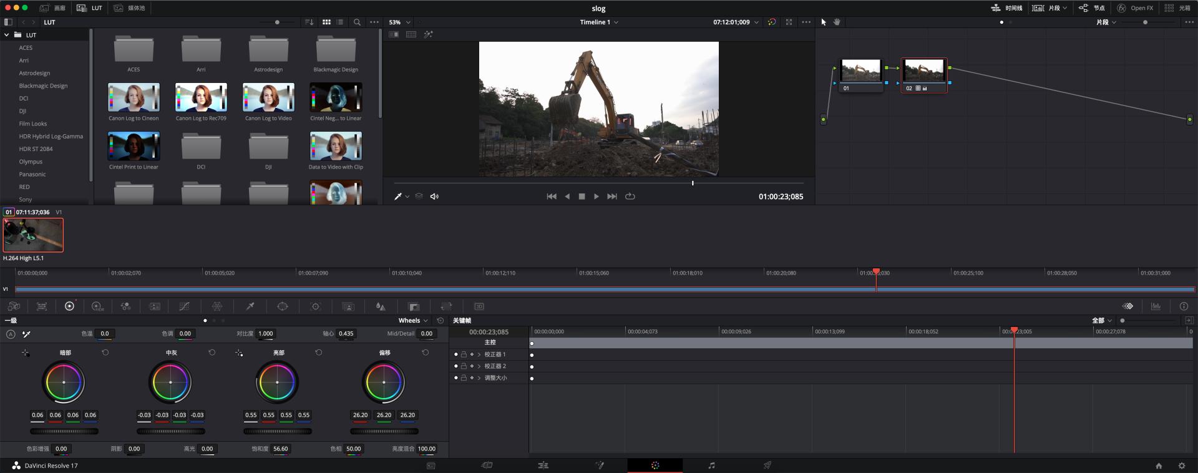Toggle lock on 校正器 1 keyframe track

[x=464, y=354]
